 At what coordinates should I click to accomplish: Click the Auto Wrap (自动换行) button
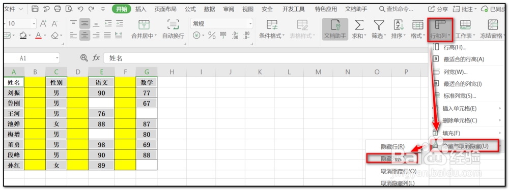point(173,29)
